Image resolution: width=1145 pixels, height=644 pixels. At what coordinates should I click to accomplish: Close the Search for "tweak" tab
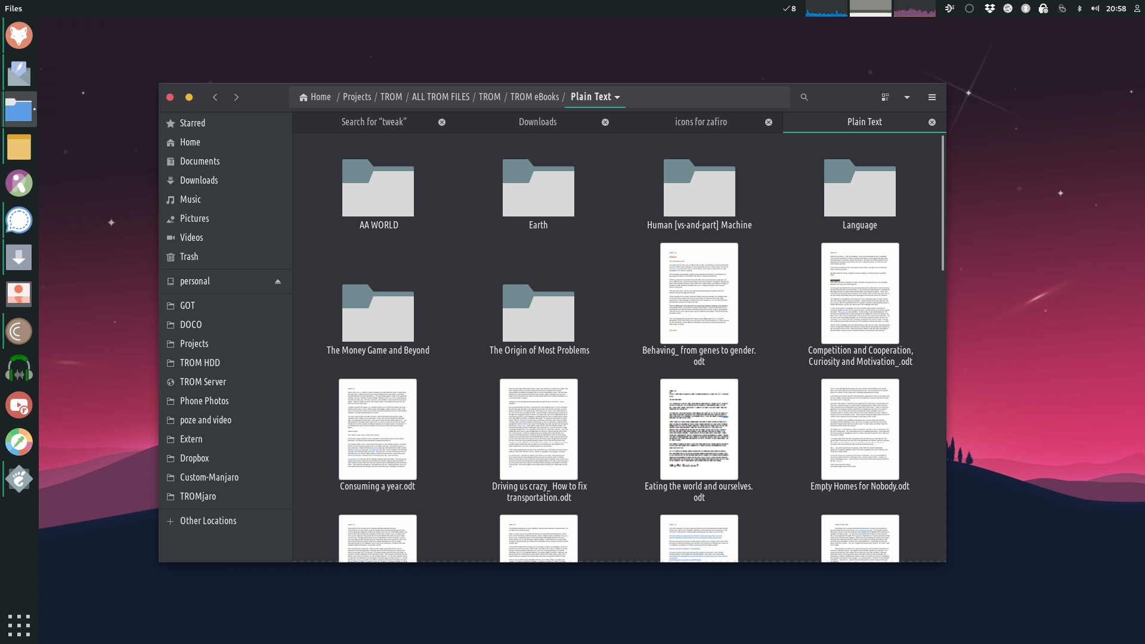pos(442,122)
